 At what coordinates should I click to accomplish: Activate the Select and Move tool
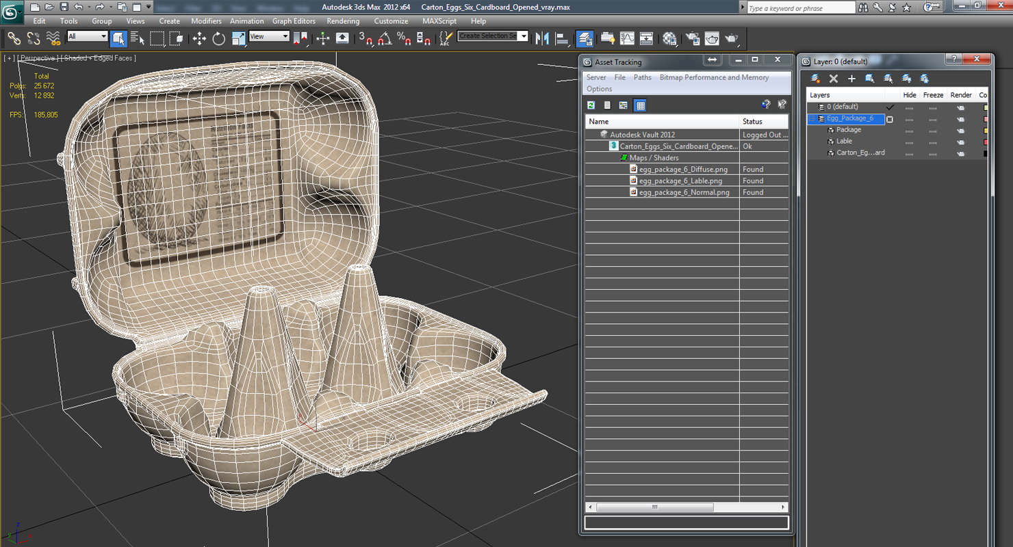(199, 38)
